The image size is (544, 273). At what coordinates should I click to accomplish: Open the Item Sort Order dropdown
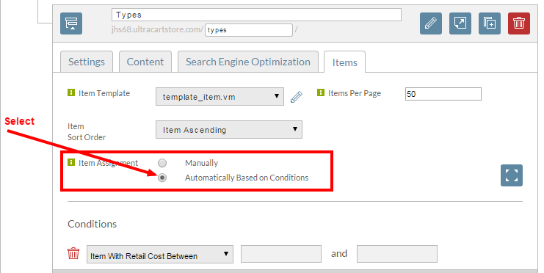[228, 129]
